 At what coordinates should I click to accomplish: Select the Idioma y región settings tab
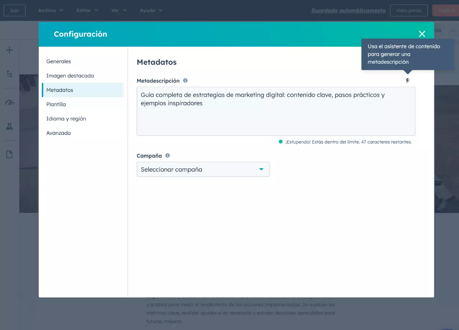[82, 119]
